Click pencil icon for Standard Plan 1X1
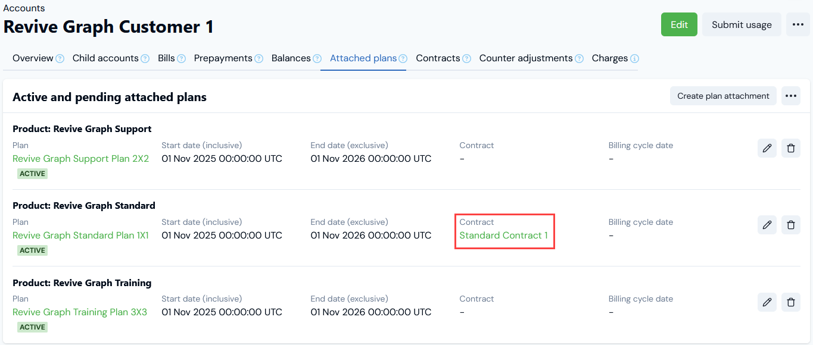813x345 pixels. click(767, 225)
